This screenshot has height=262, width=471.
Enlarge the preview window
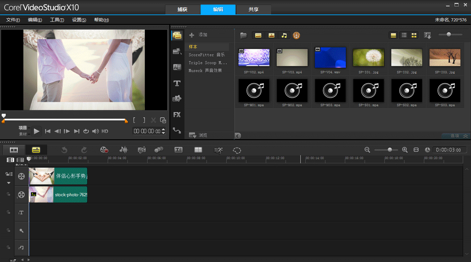coord(163,120)
